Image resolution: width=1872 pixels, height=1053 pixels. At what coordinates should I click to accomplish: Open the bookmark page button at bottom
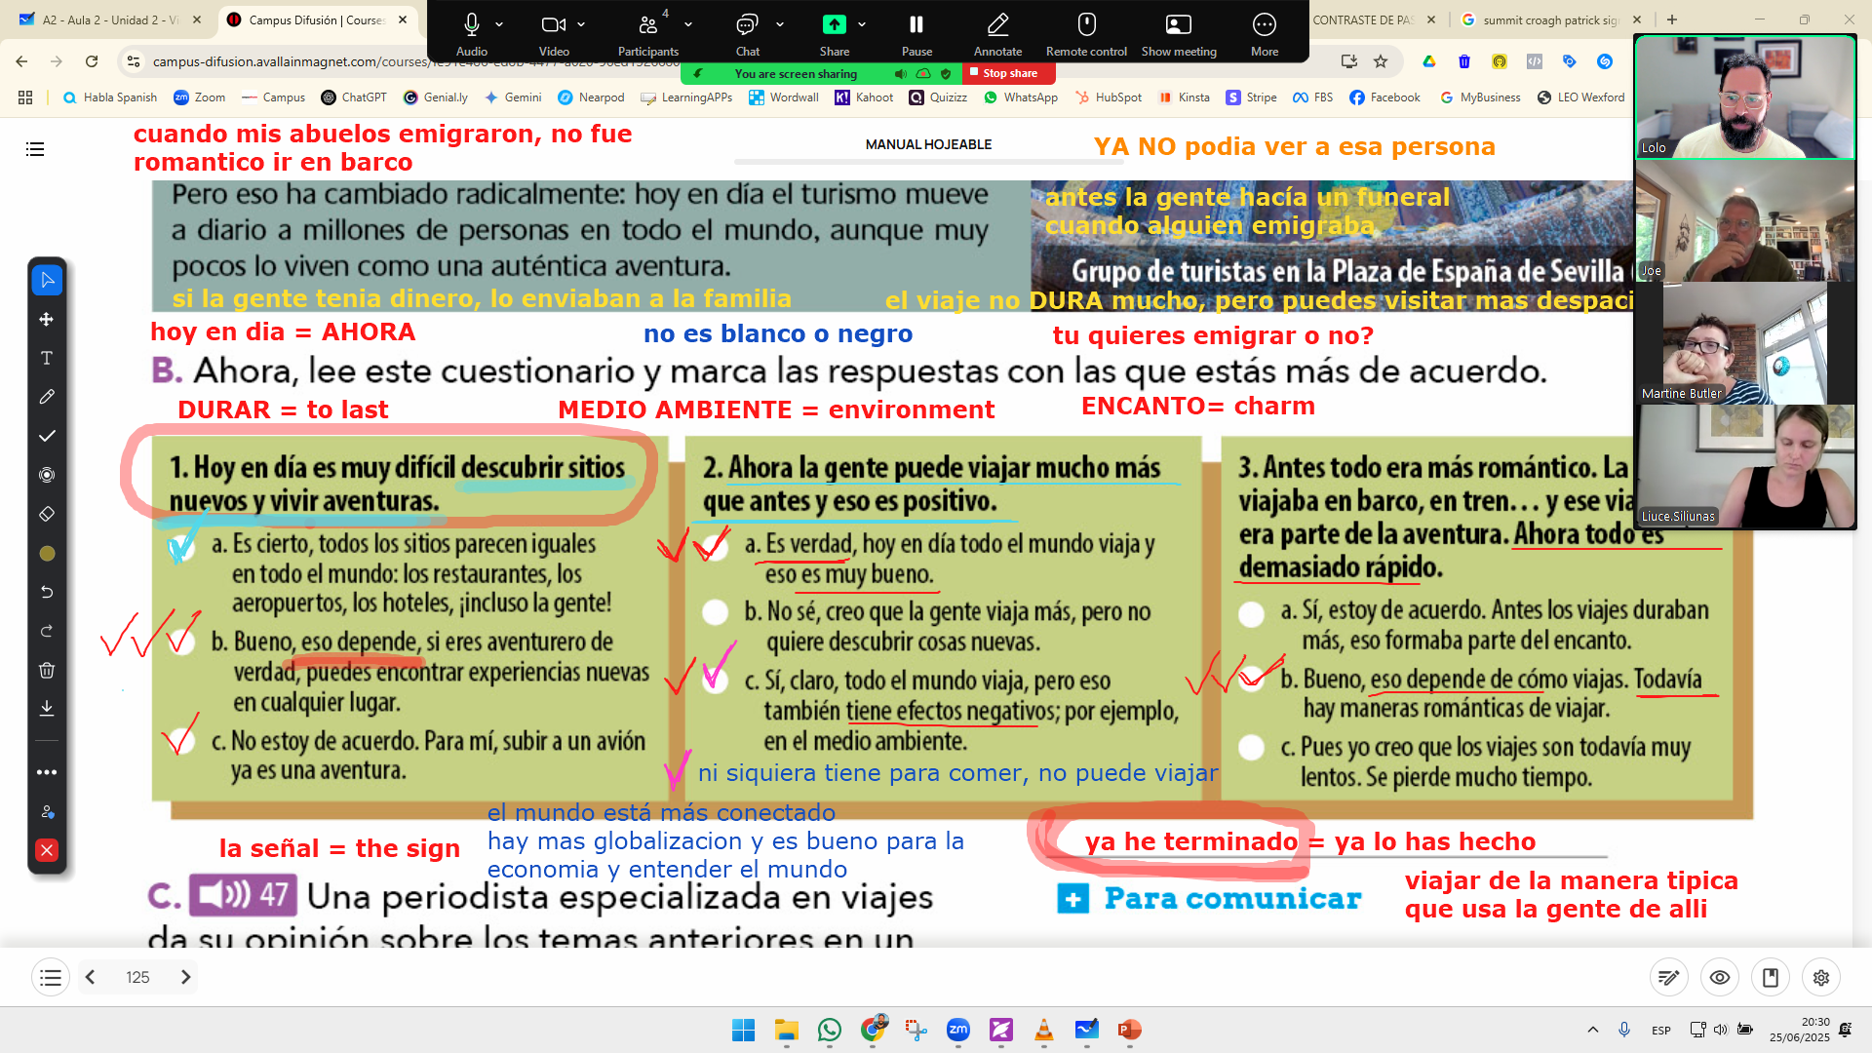(x=1771, y=977)
